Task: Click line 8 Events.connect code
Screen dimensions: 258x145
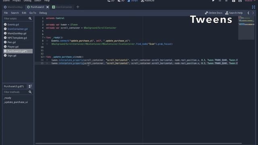Action: 91,41
